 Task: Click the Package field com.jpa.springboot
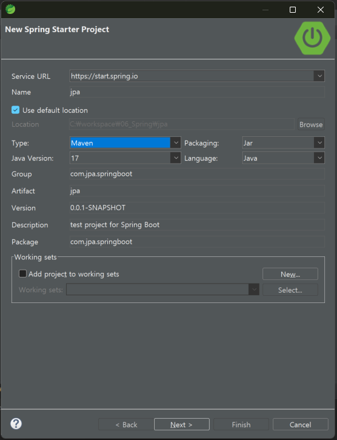pos(197,242)
